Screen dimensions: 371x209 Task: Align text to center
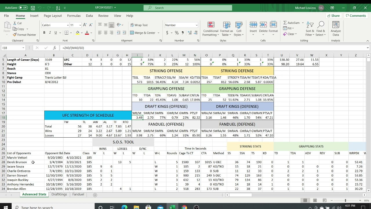click(x=106, y=33)
